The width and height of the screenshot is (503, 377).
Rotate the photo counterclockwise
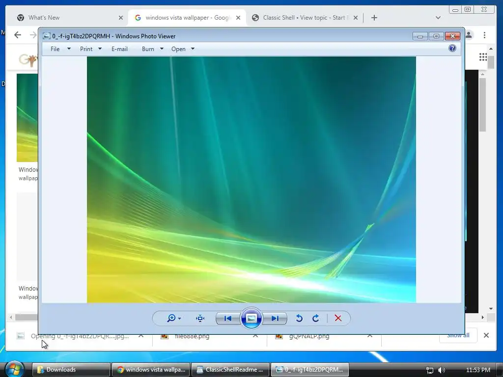(299, 318)
